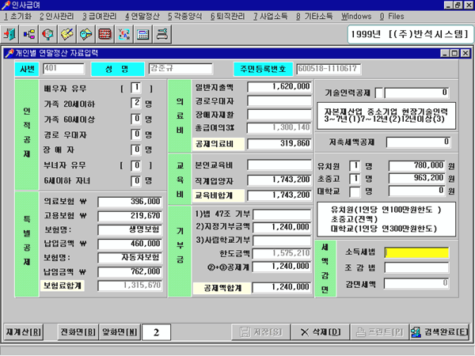Viewport: 475px width, 356px height.
Task: Click the 검색완료[E] button icon
Action: coord(415,332)
